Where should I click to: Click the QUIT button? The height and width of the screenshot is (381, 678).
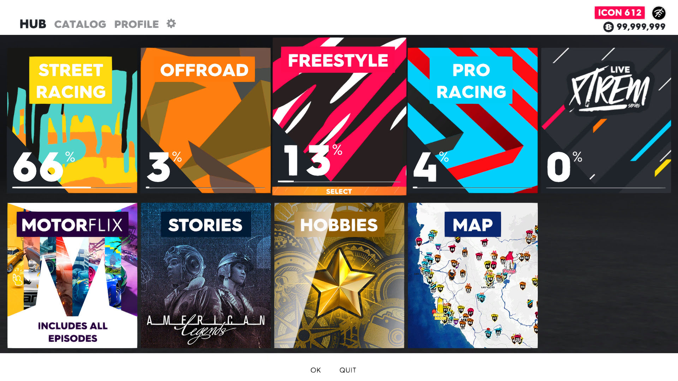click(348, 370)
